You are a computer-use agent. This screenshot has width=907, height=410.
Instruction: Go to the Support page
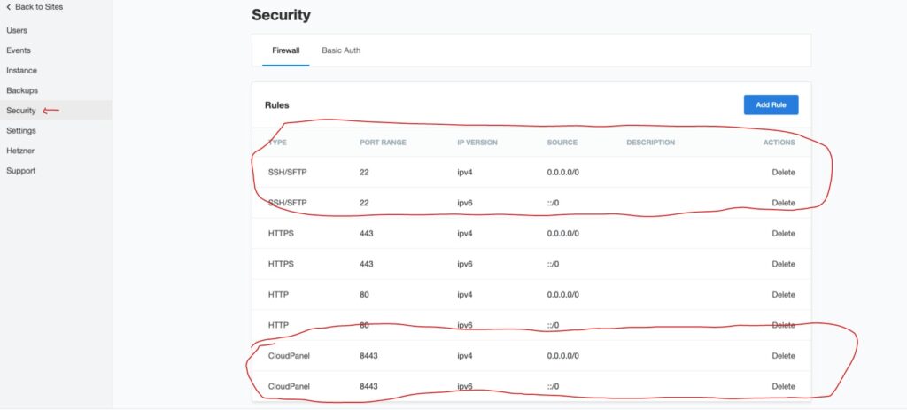[x=20, y=171]
